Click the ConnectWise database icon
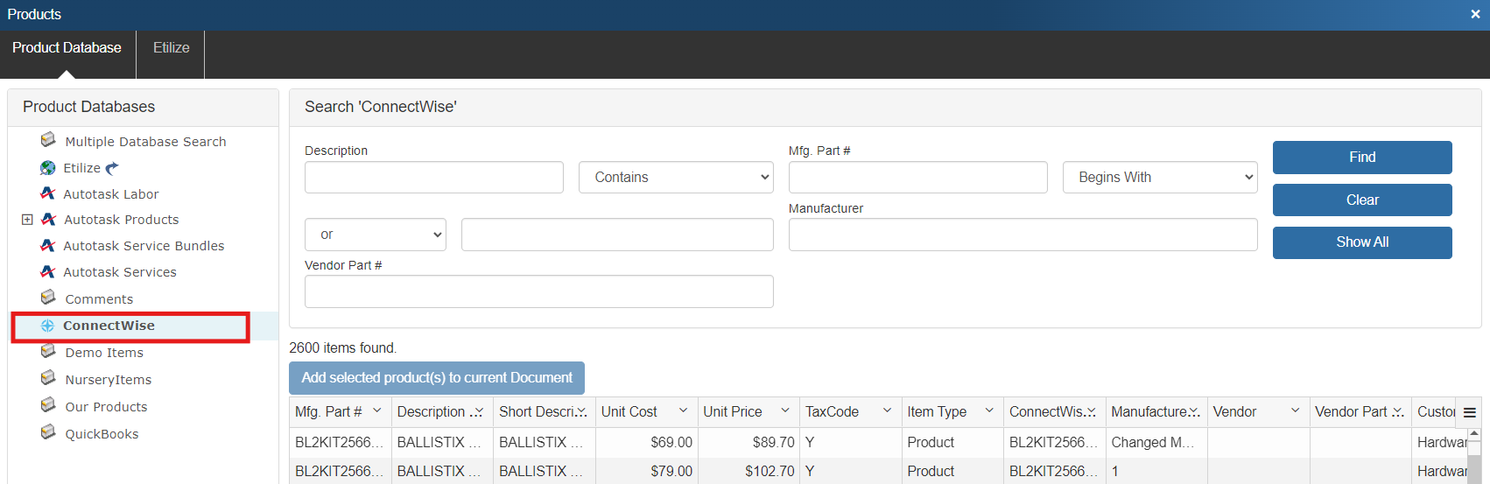Viewport: 1490px width, 484px height. 48,326
